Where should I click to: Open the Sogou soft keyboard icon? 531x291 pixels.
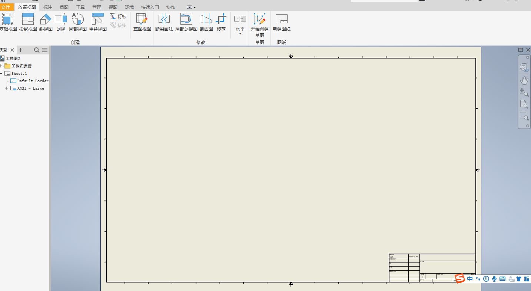tap(502, 279)
